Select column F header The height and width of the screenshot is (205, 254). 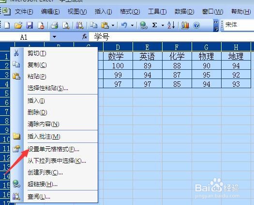(177, 47)
